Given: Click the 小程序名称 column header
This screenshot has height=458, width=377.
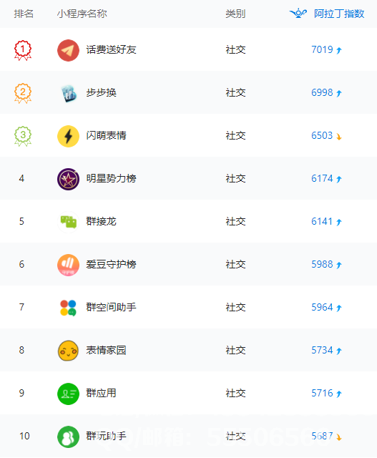Looking at the screenshot, I should [82, 14].
